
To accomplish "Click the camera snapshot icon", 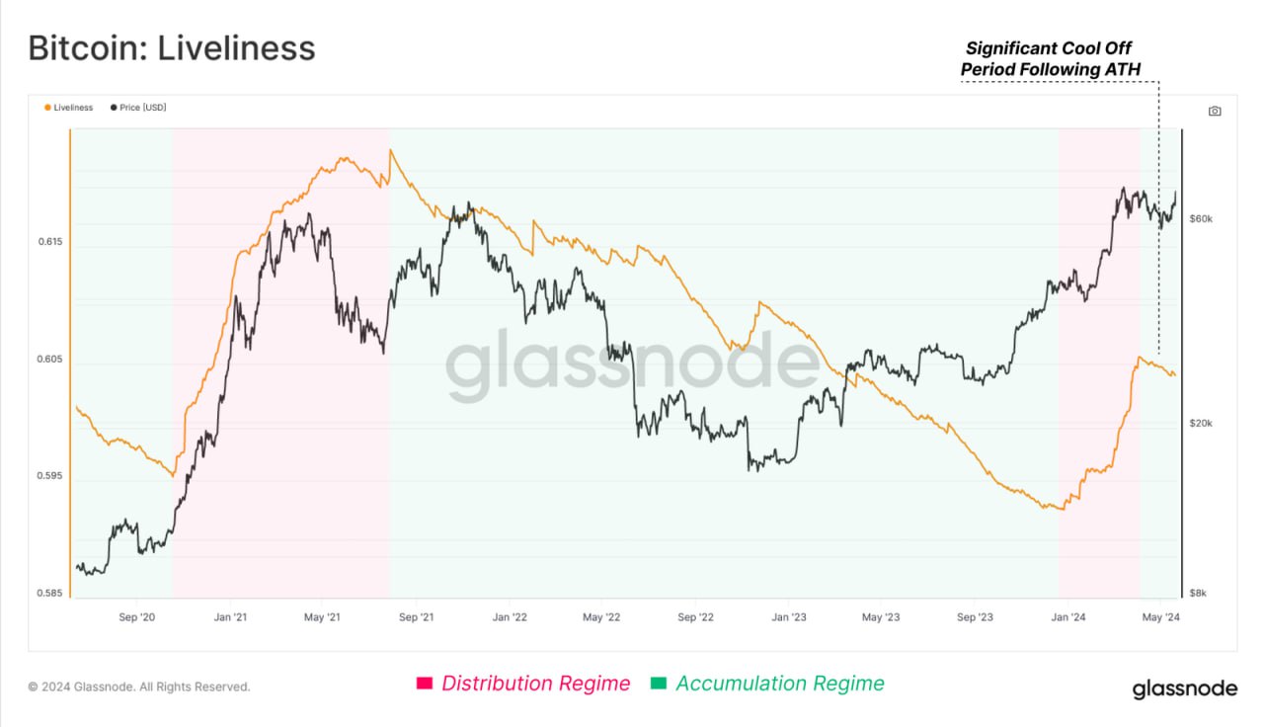I will pos(1215,111).
